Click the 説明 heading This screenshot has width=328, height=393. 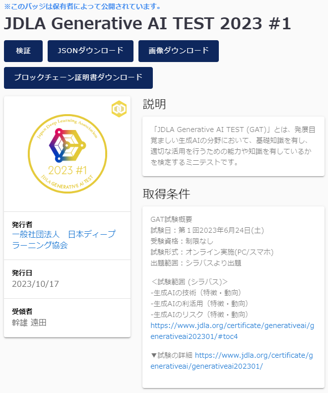click(x=154, y=104)
